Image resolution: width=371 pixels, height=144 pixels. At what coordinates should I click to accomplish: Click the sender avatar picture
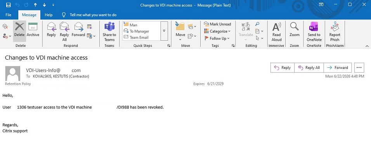pos(13,74)
